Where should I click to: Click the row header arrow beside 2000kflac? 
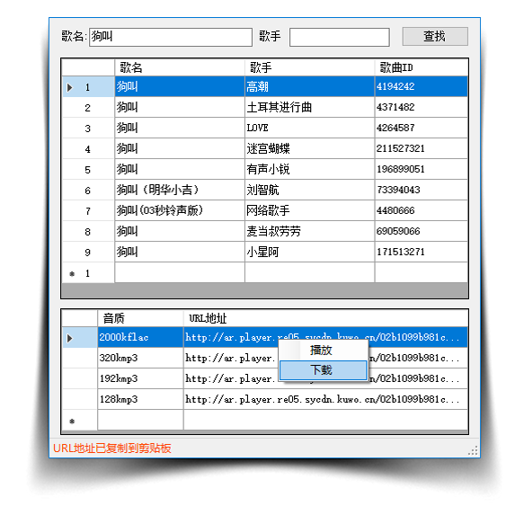click(x=79, y=338)
